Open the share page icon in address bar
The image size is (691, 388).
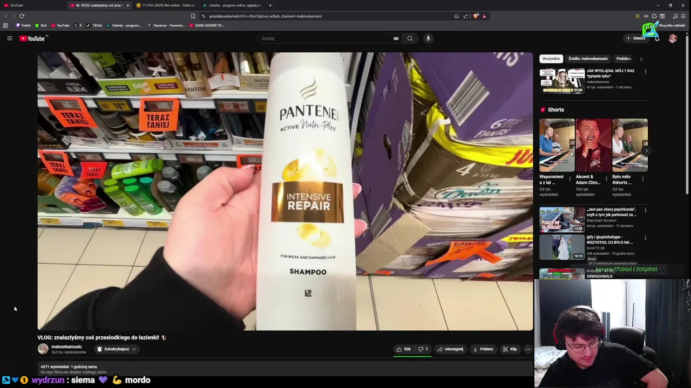[x=465, y=16]
